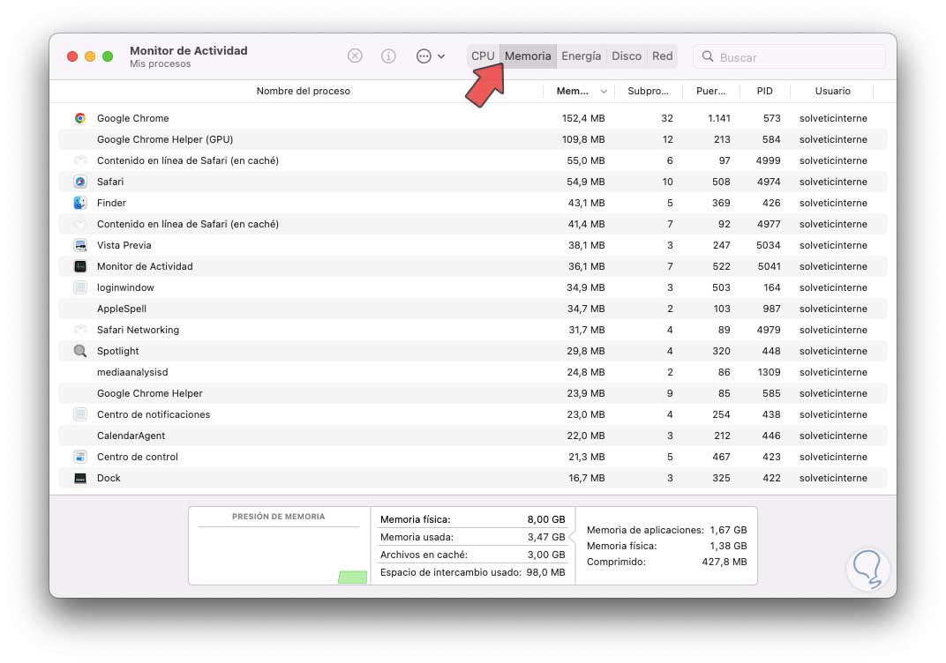The height and width of the screenshot is (663, 946).
Task: Sort by PID column header
Action: pos(764,91)
